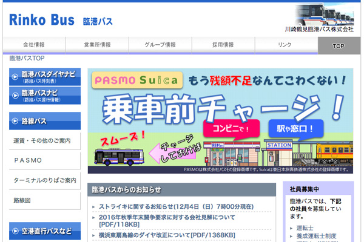Viewport: 364px width, 242px height.
Task: Click the 川崎鶴見臨港バス株式会社 company name
Action: tap(319, 30)
